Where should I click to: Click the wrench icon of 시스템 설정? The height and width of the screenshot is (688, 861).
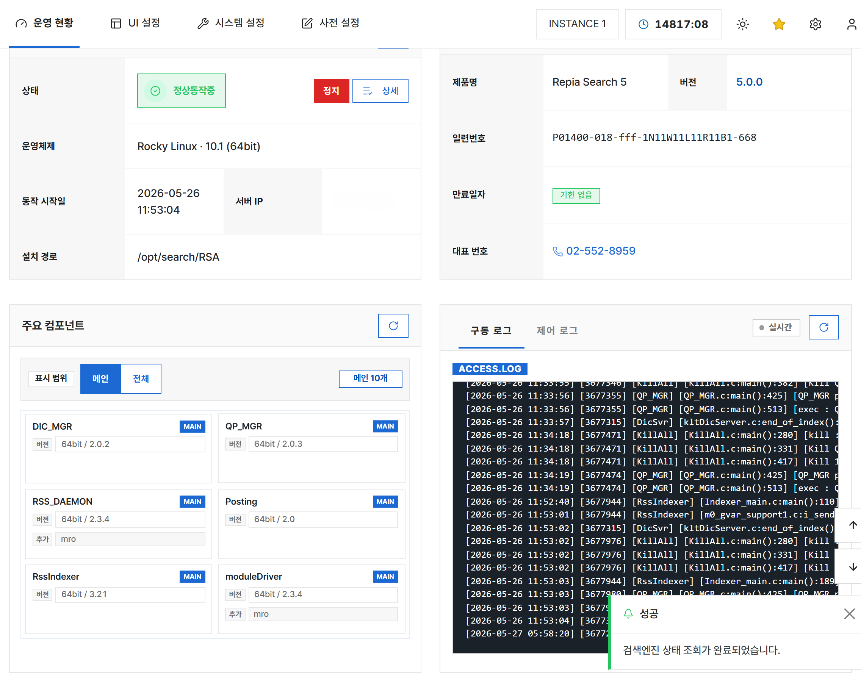click(x=203, y=23)
